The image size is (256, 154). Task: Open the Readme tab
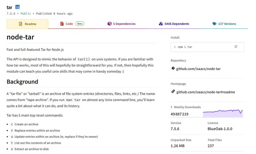pyautogui.click(x=28, y=24)
